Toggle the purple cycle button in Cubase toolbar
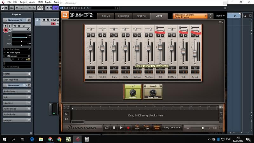Image resolution: width=254 pixels, height=143 pixels. pos(56,8)
